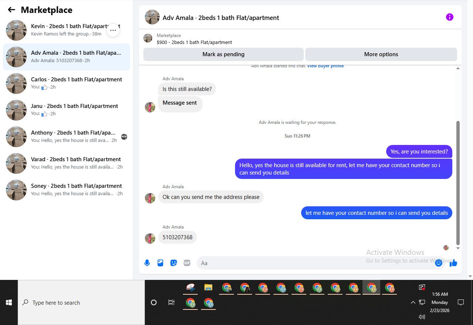Click the 'Yes, are you interested?' message

tap(419, 152)
